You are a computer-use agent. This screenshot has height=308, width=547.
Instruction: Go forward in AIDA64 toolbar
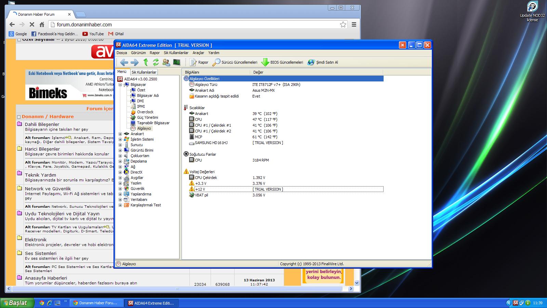pos(135,62)
